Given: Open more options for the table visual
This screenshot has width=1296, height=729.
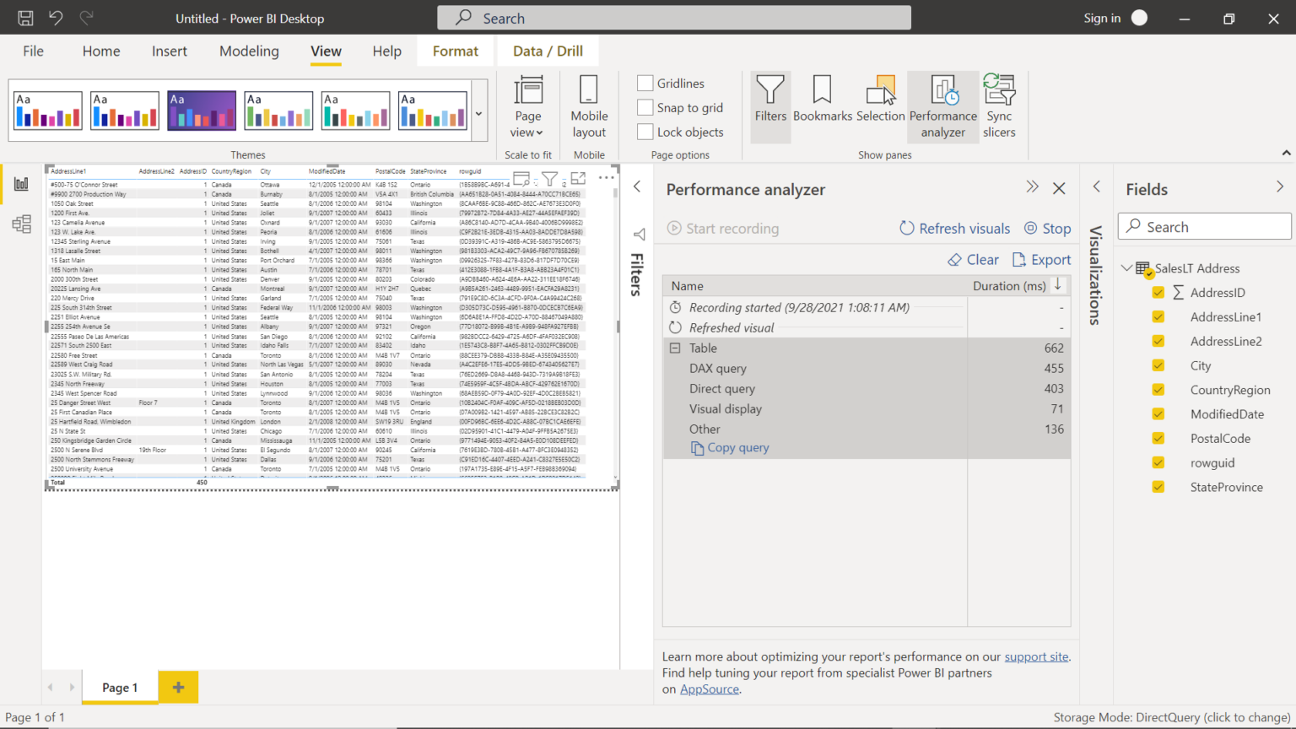Looking at the screenshot, I should tap(606, 178).
